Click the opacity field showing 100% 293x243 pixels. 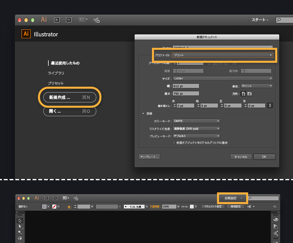coord(169,207)
